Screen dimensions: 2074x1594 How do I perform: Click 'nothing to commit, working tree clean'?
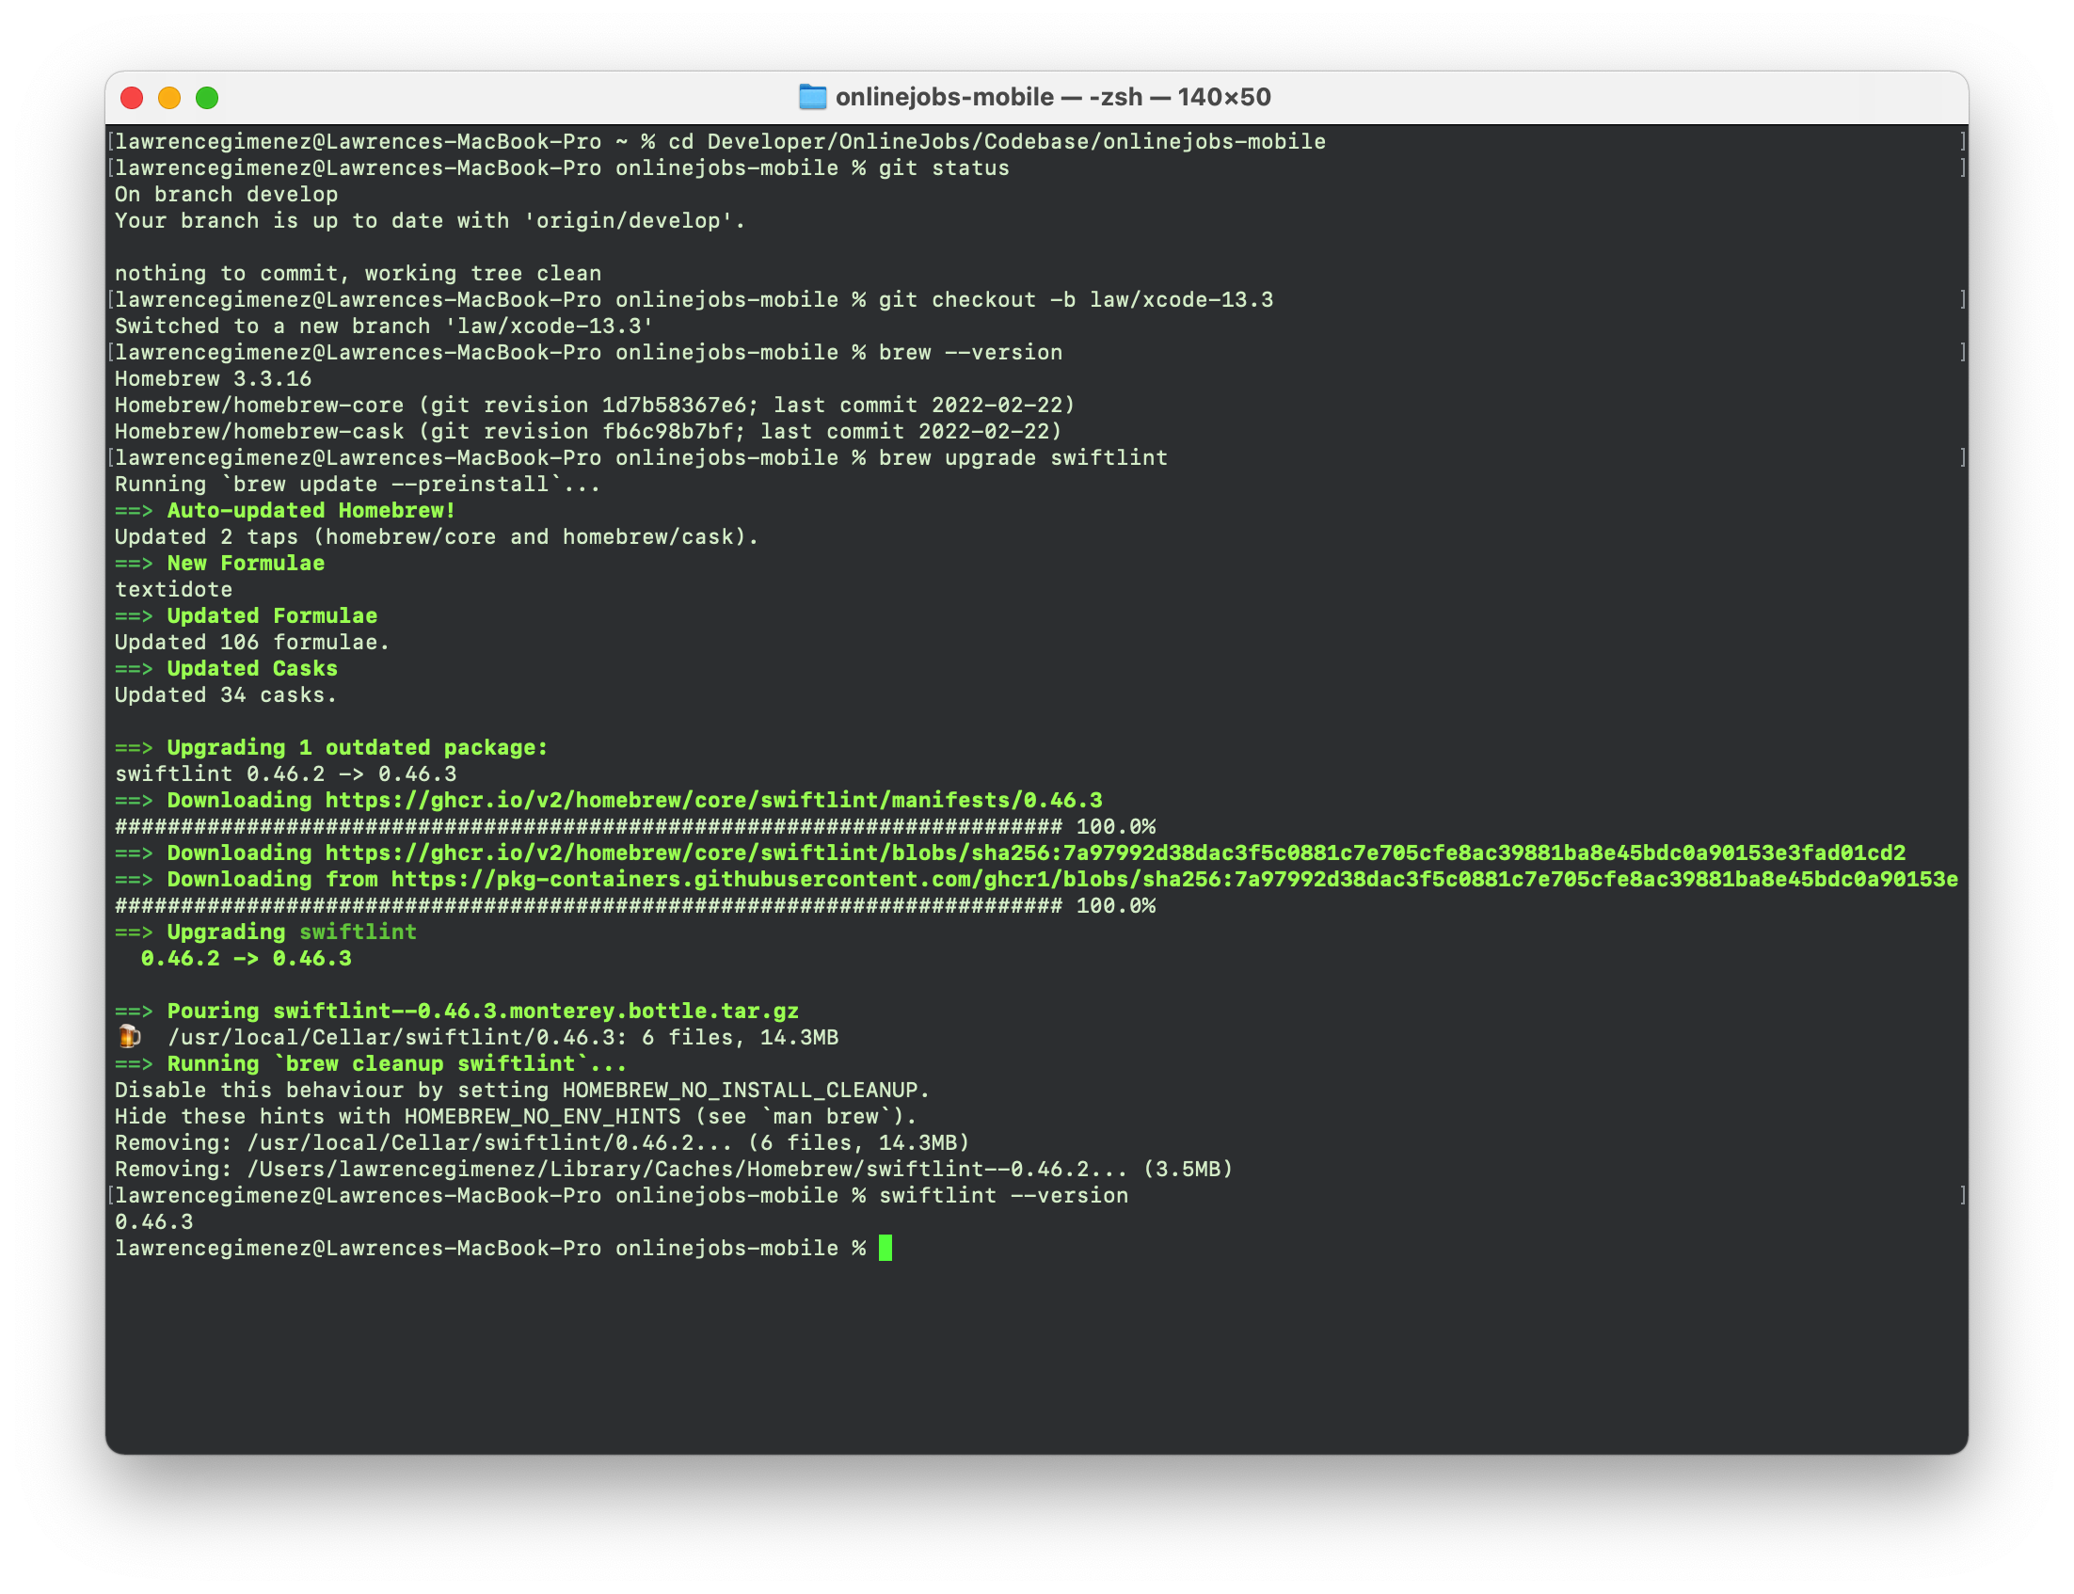[x=358, y=273]
